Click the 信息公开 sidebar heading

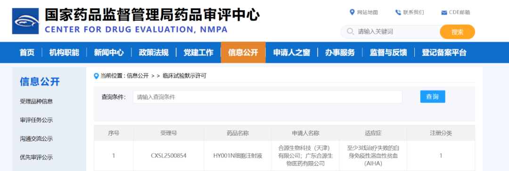(40, 82)
